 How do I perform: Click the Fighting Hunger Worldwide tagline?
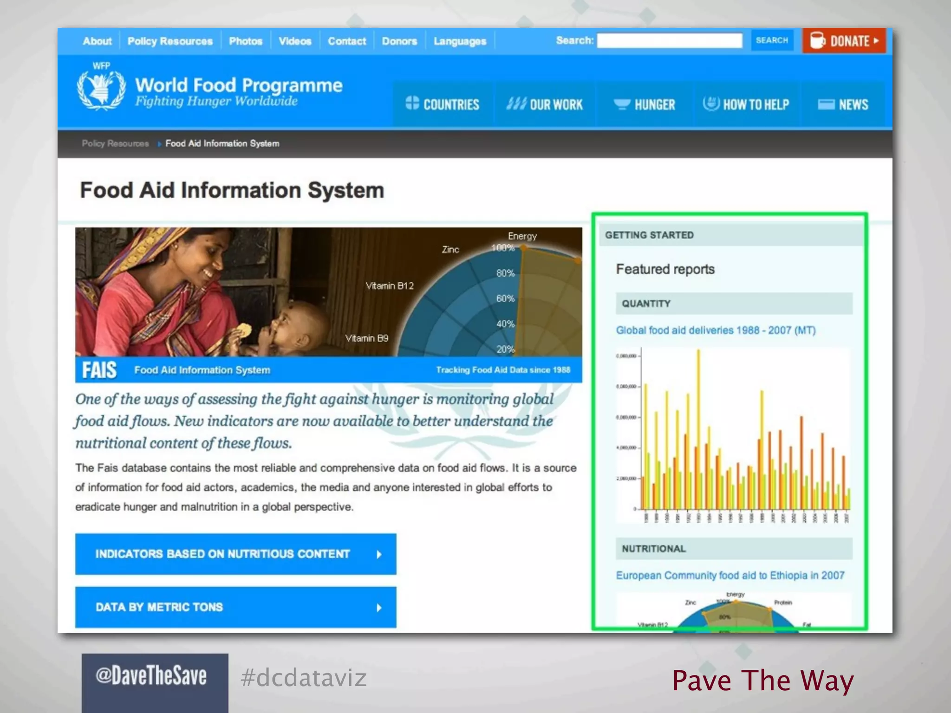pos(216,101)
